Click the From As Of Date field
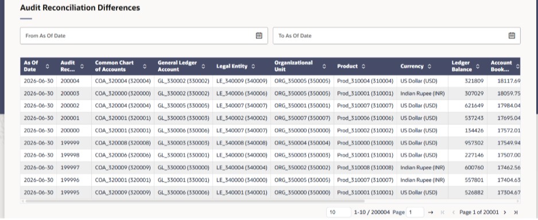Screen dimensions: 538x220 [144, 36]
